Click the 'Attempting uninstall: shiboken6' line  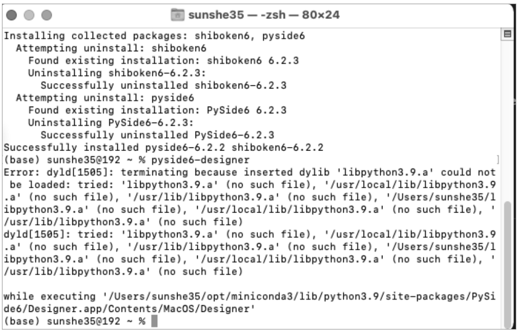(111, 48)
